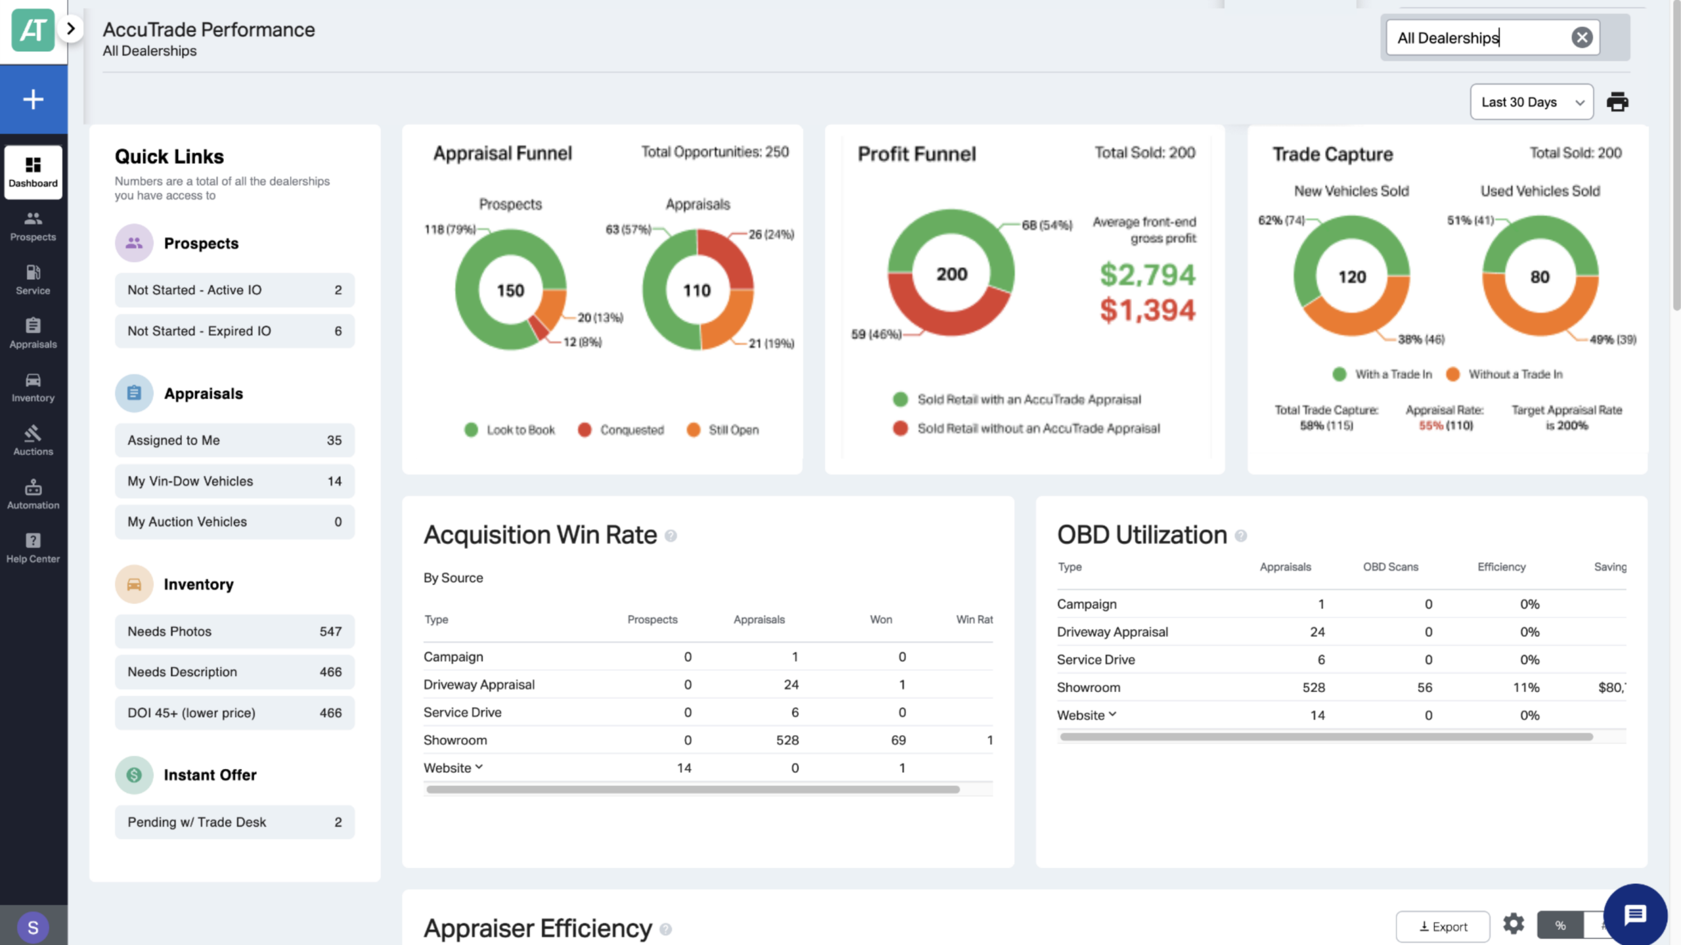
Task: Open My Auction Vehicles quick link
Action: click(x=234, y=521)
